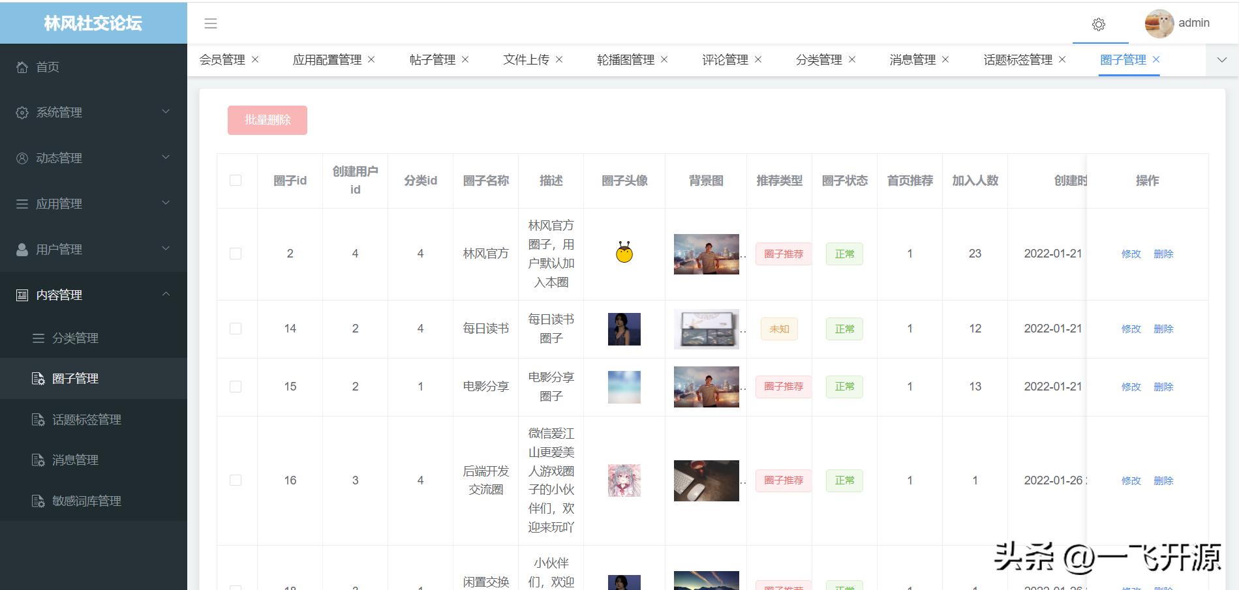The image size is (1239, 590).
Task: Toggle the sidebar with the hamburger icon
Action: click(x=210, y=23)
